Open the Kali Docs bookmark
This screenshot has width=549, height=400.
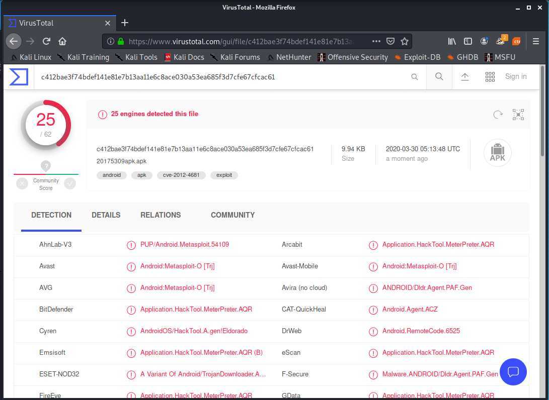click(x=184, y=57)
